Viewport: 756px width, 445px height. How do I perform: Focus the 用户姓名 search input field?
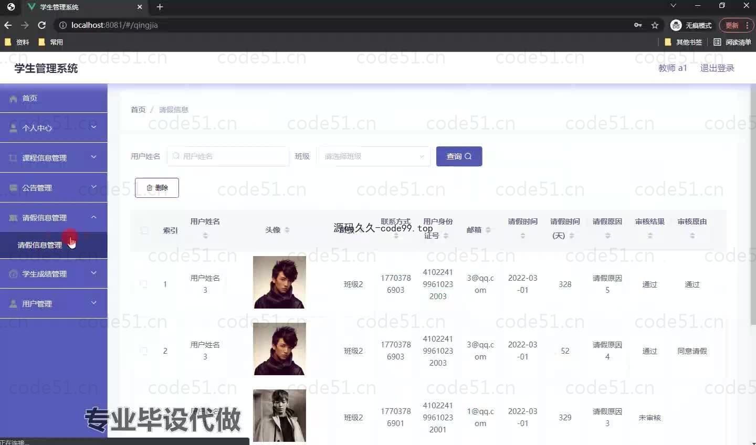click(x=228, y=156)
